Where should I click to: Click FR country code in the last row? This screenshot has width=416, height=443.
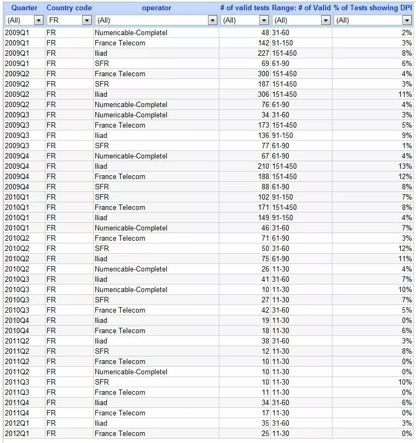[51, 433]
